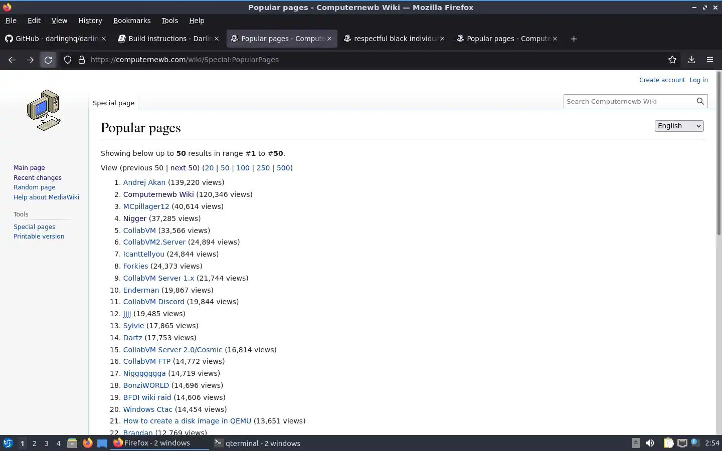722x451 pixels.
Task: Open the Firefox downloads panel
Action: tap(691, 60)
